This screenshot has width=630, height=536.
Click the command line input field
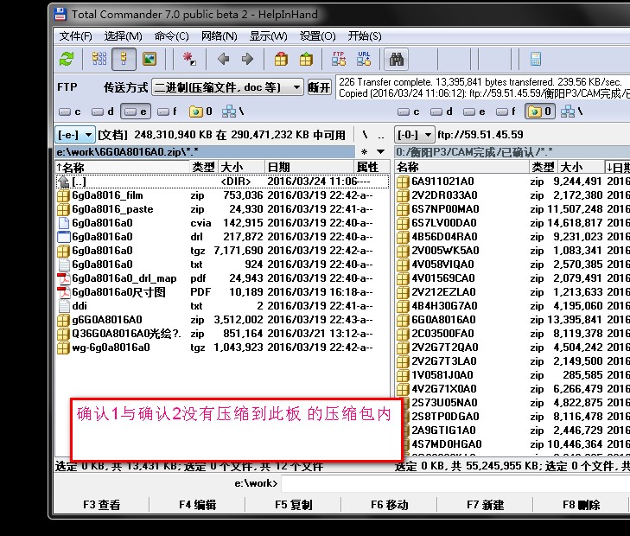tap(455, 483)
